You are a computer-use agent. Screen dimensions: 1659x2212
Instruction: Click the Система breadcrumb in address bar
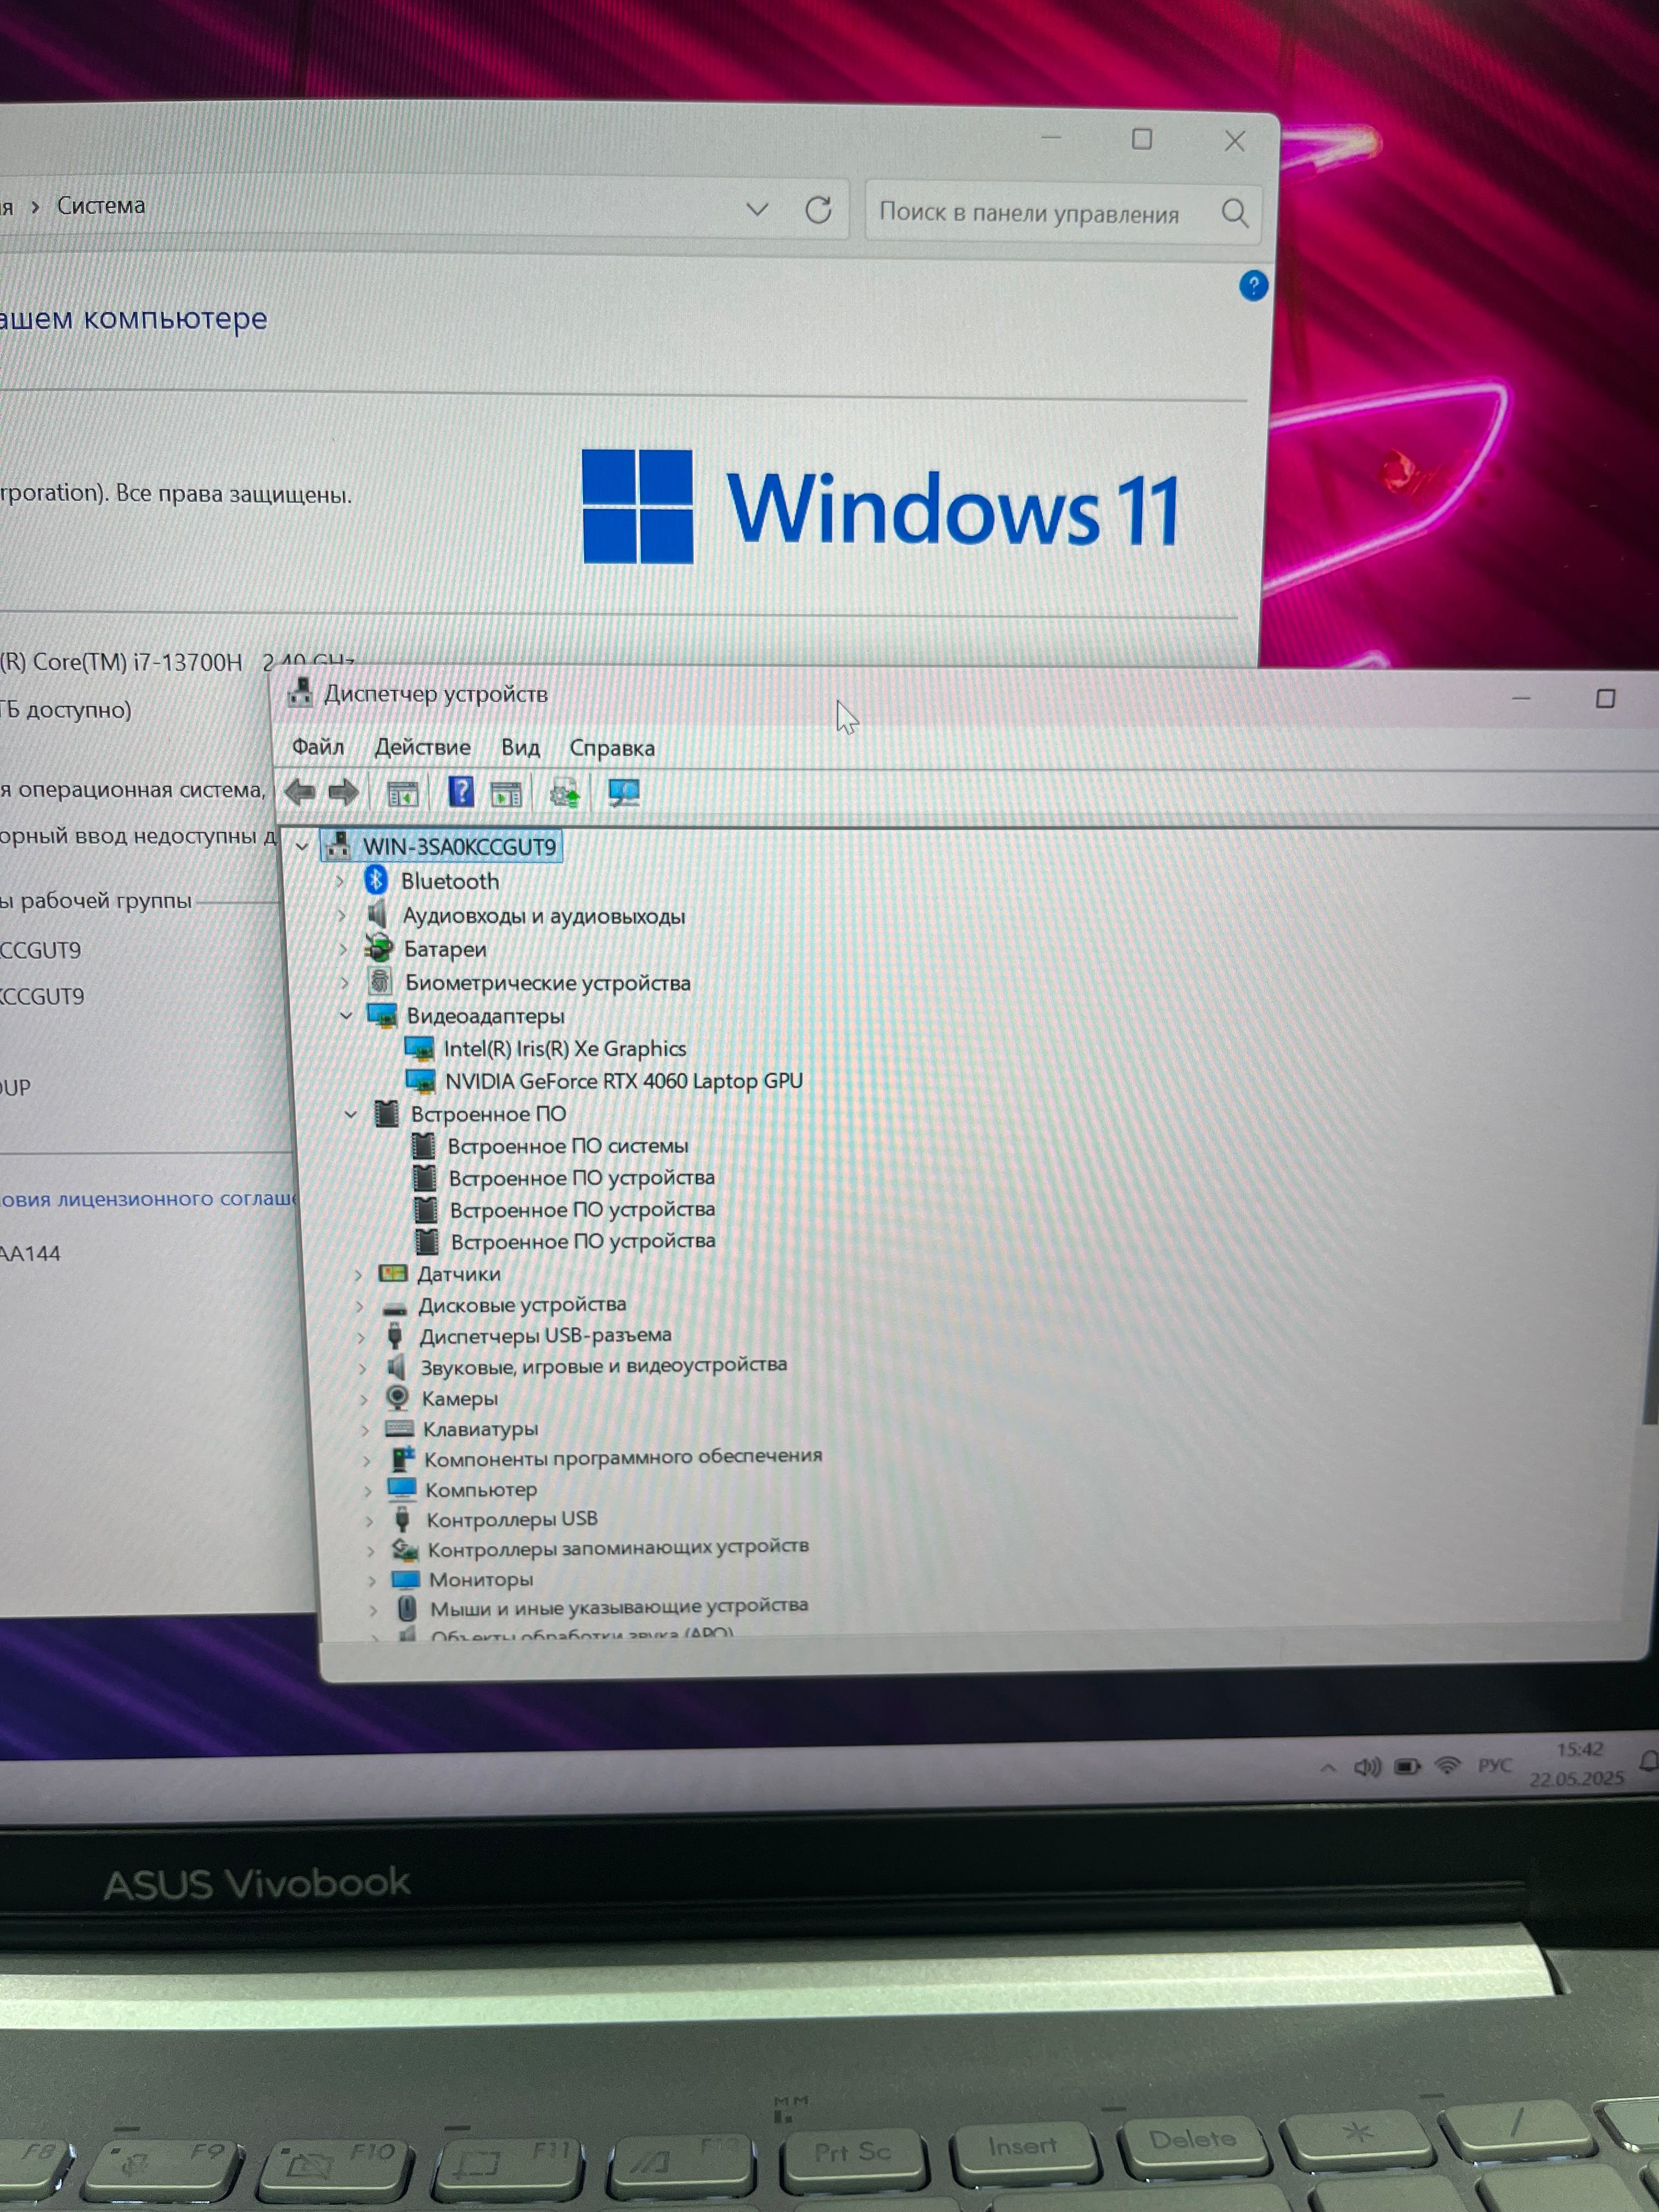point(101,205)
